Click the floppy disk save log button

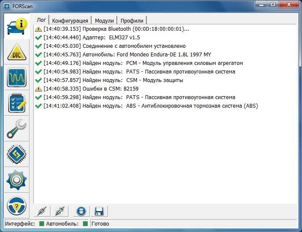(x=99, y=211)
